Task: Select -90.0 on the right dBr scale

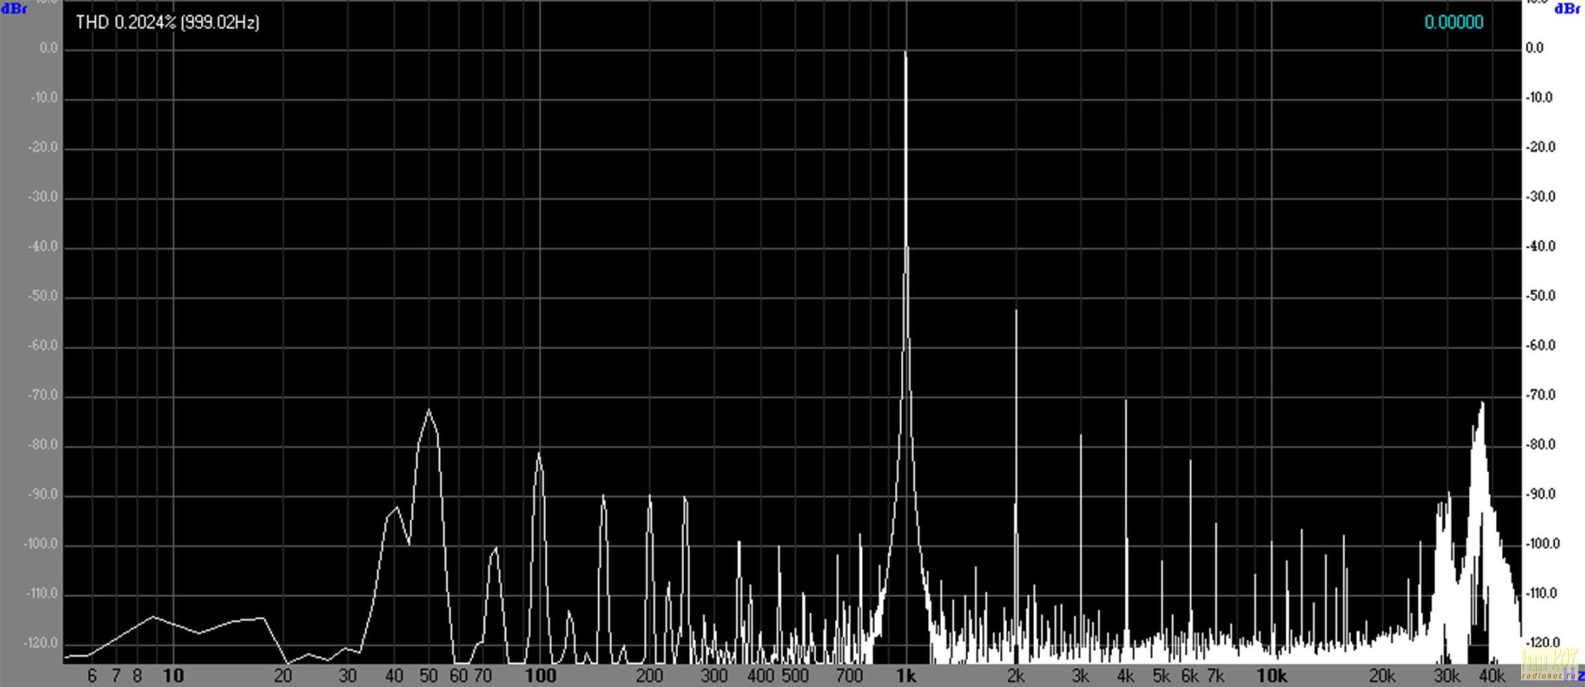Action: [x=1541, y=494]
